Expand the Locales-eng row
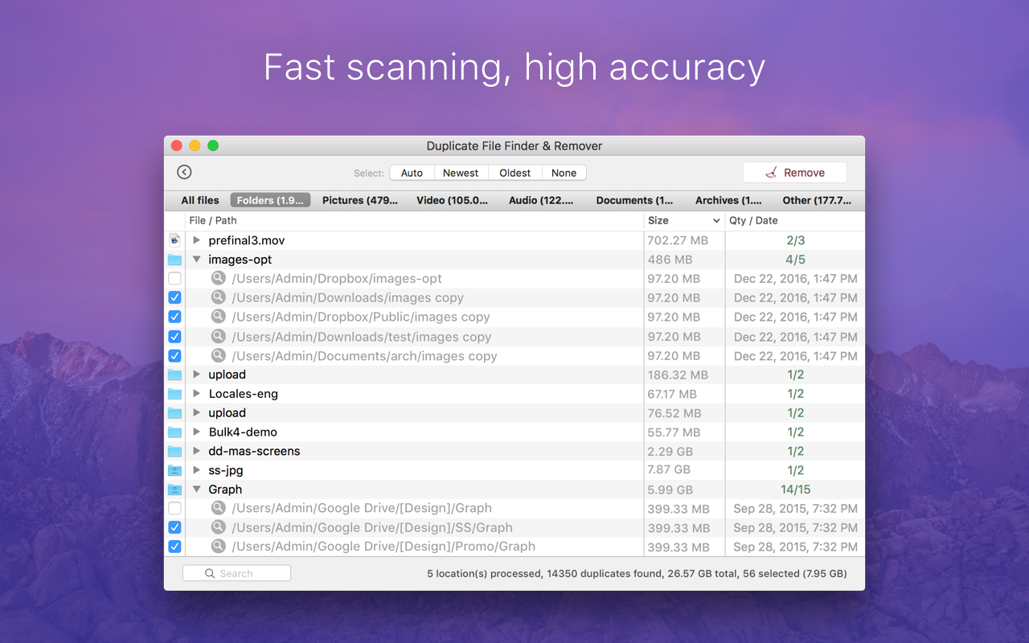Viewport: 1029px width, 643px height. pyautogui.click(x=197, y=394)
